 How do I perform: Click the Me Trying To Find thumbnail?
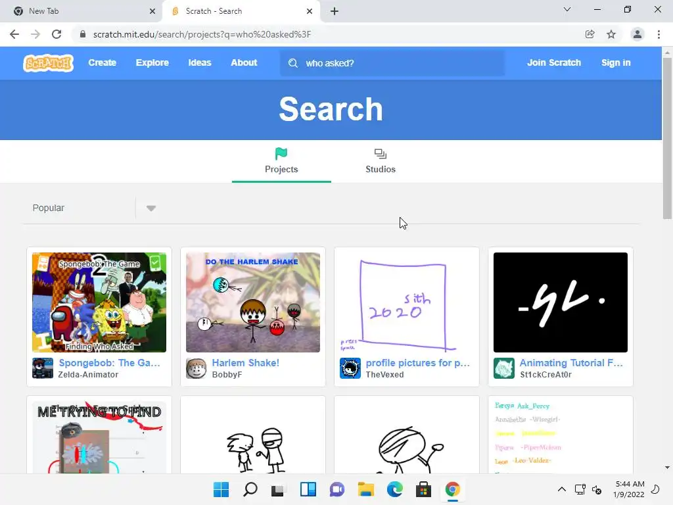click(x=99, y=437)
